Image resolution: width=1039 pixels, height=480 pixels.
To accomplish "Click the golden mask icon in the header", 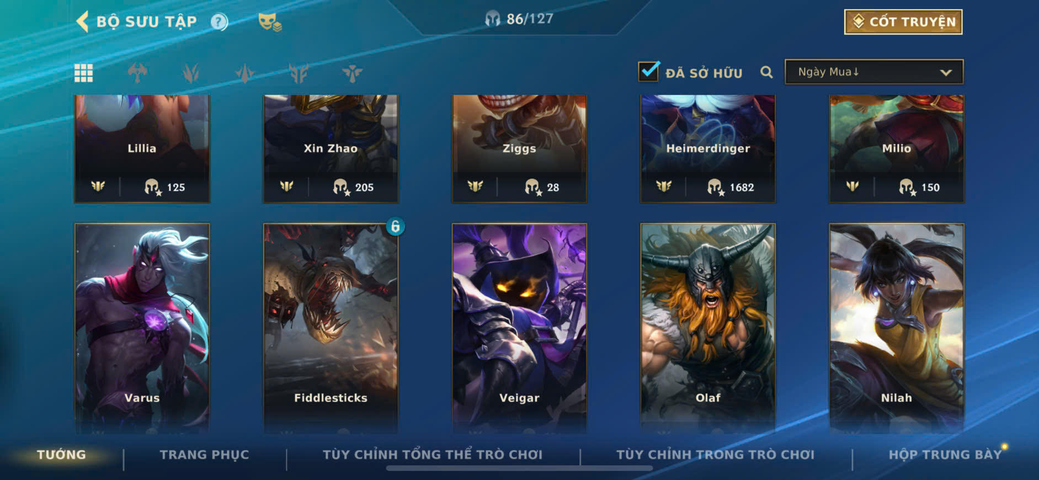I will click(x=269, y=22).
